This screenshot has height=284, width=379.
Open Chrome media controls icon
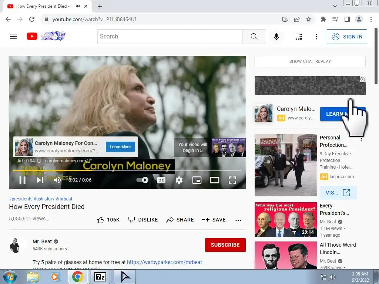pos(335,19)
